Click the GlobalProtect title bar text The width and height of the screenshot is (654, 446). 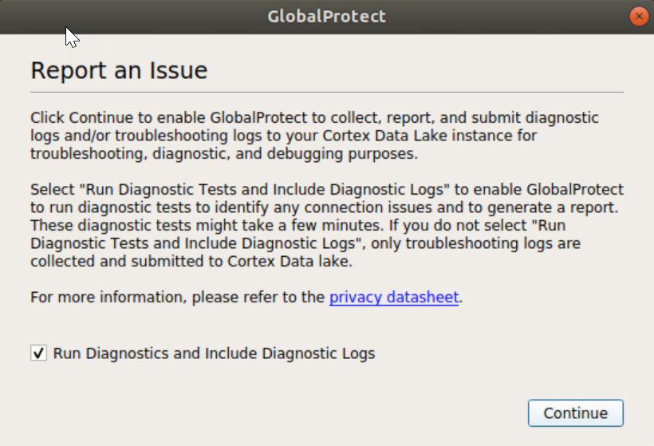pyautogui.click(x=327, y=16)
